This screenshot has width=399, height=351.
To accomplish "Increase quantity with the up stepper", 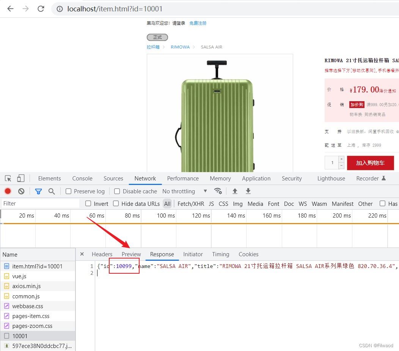I will 341,159.
